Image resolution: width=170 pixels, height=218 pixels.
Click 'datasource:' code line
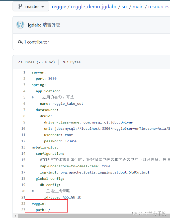click(x=47, y=110)
